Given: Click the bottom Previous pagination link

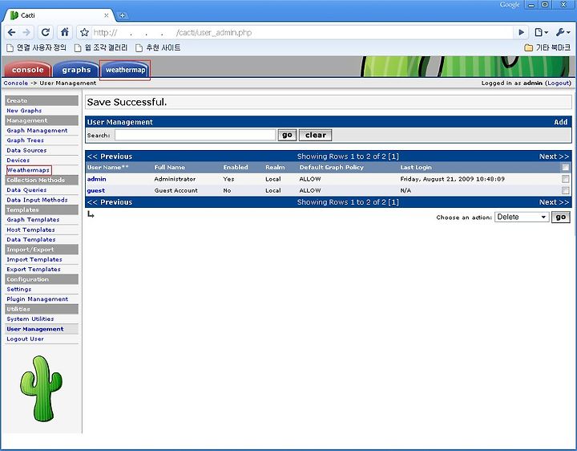Looking at the screenshot, I should click(110, 202).
